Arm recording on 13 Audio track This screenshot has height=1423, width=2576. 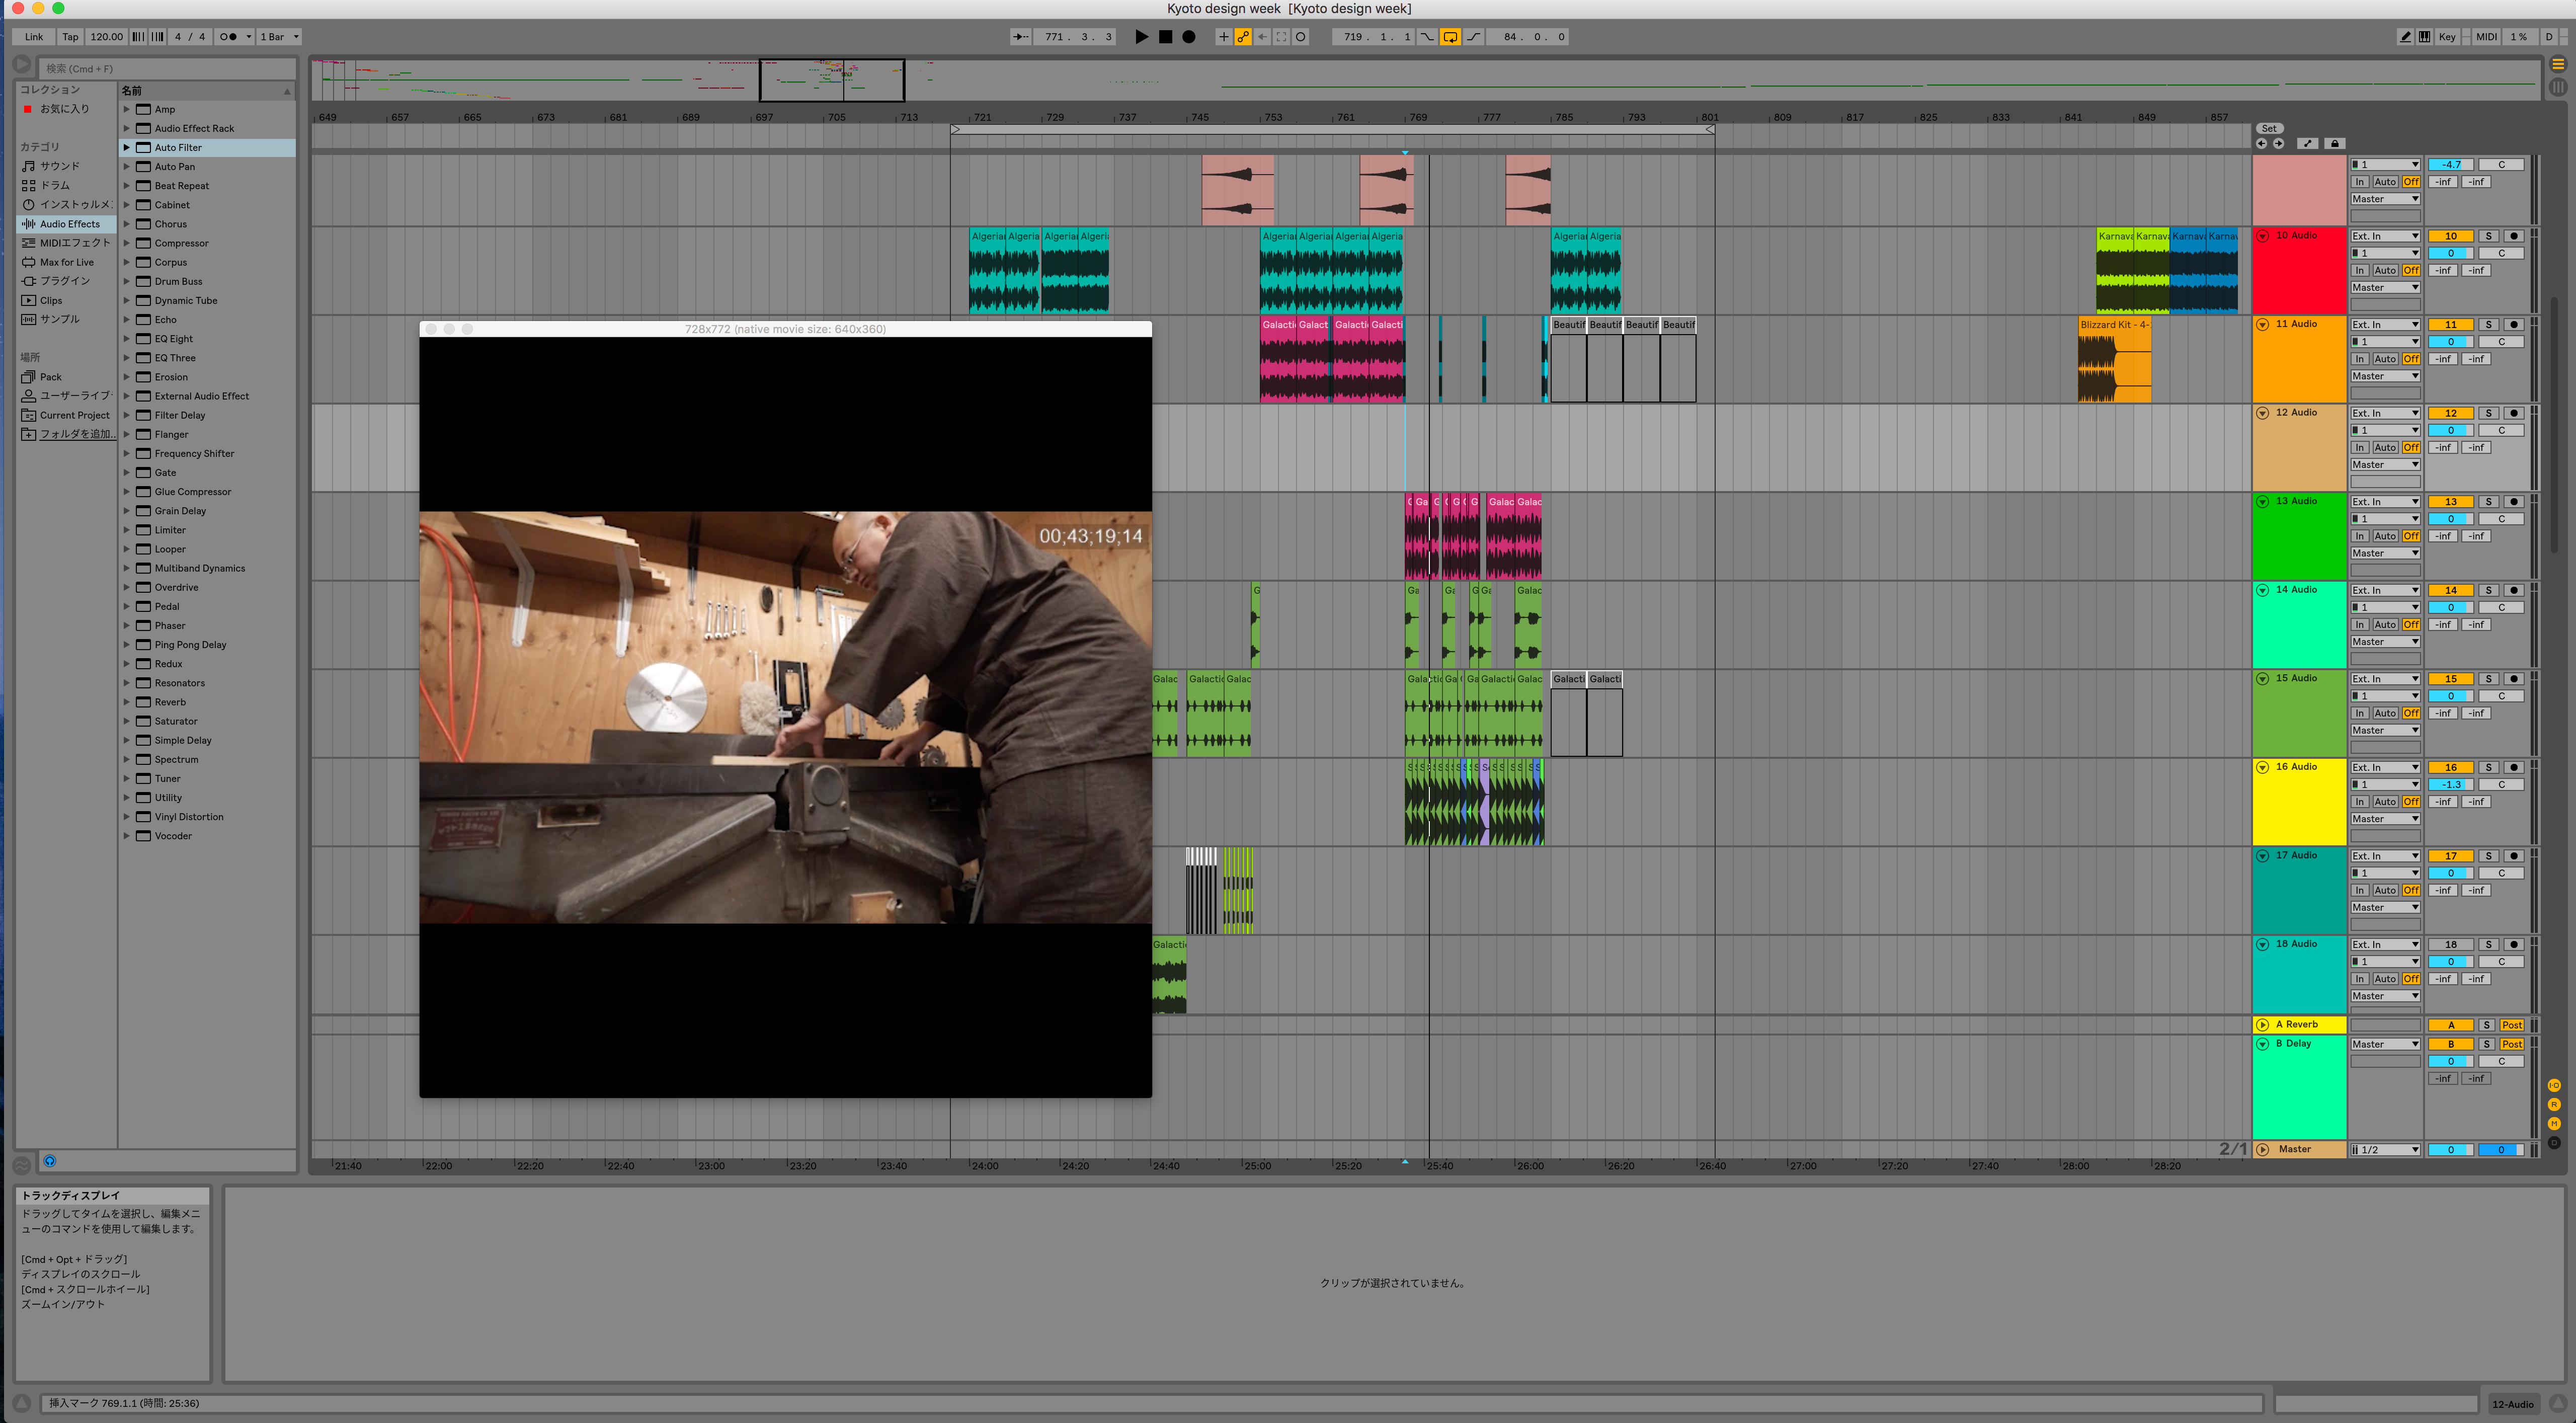pyautogui.click(x=2514, y=502)
